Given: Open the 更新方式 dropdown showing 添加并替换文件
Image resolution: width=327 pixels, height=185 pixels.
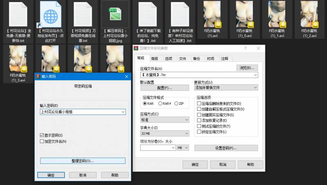Looking at the screenshot, I should tap(226, 88).
